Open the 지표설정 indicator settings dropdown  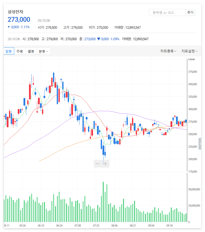tap(189, 51)
